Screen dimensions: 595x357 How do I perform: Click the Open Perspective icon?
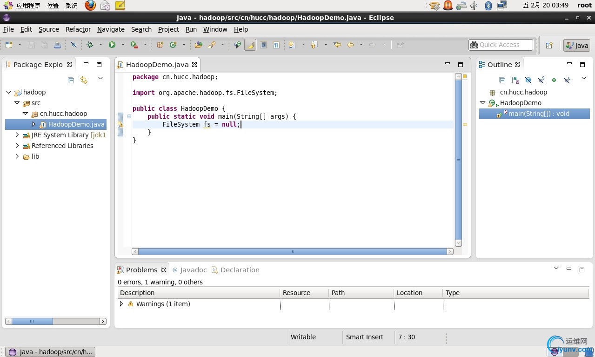pyautogui.click(x=549, y=45)
